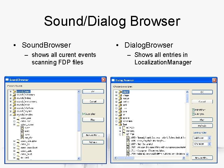224x168 pixels.
Task: Click folder icon next to sounds/dialog
Action: [14, 98]
